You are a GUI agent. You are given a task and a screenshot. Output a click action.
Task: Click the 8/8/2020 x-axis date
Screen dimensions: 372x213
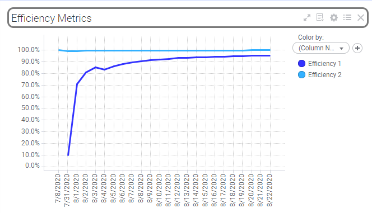pyautogui.click(x=141, y=188)
